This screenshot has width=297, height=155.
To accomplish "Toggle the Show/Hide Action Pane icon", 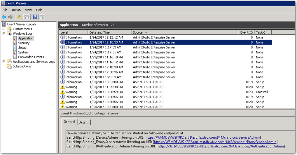I will coord(42,17).
